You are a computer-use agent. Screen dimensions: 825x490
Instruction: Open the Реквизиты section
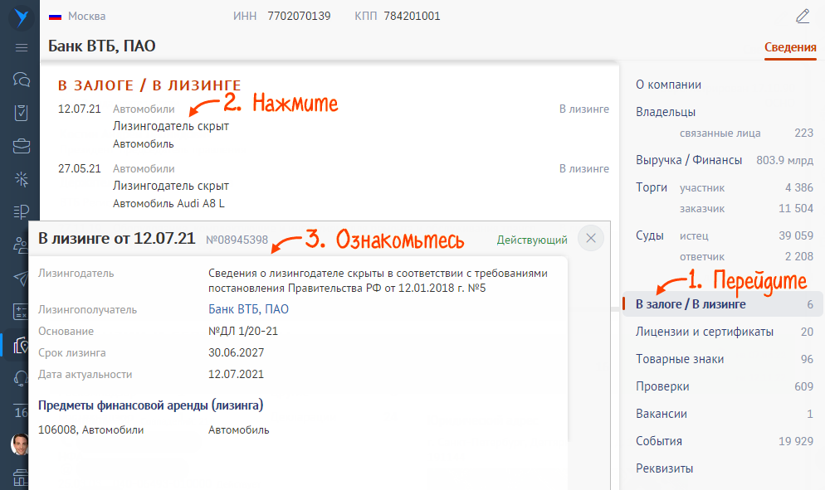(665, 468)
